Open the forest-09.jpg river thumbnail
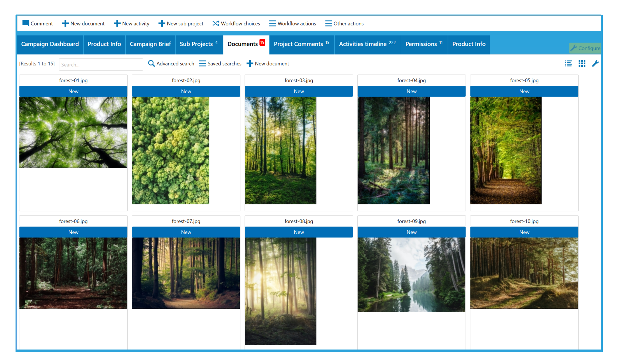This screenshot has width=617, height=364. pos(411,275)
